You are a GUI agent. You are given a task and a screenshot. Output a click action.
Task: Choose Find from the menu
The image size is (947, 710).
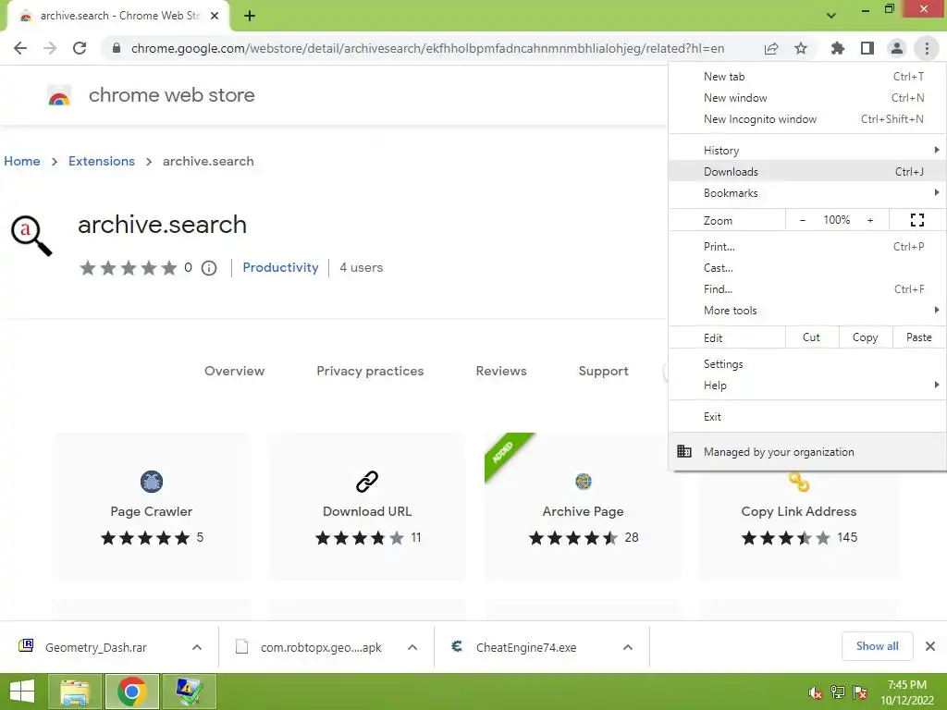(806, 289)
